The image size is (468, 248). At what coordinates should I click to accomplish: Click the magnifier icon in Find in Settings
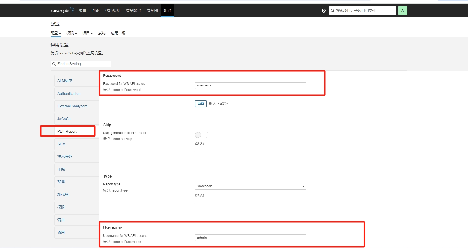54,64
